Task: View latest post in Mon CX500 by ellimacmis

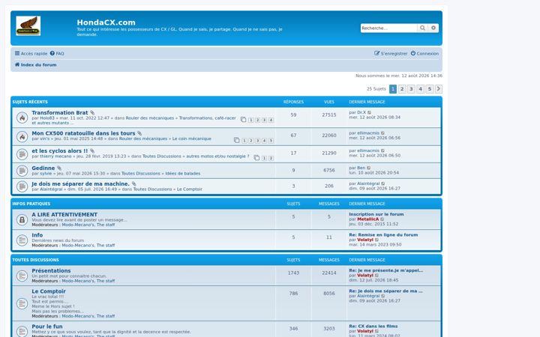Action: pos(383,133)
